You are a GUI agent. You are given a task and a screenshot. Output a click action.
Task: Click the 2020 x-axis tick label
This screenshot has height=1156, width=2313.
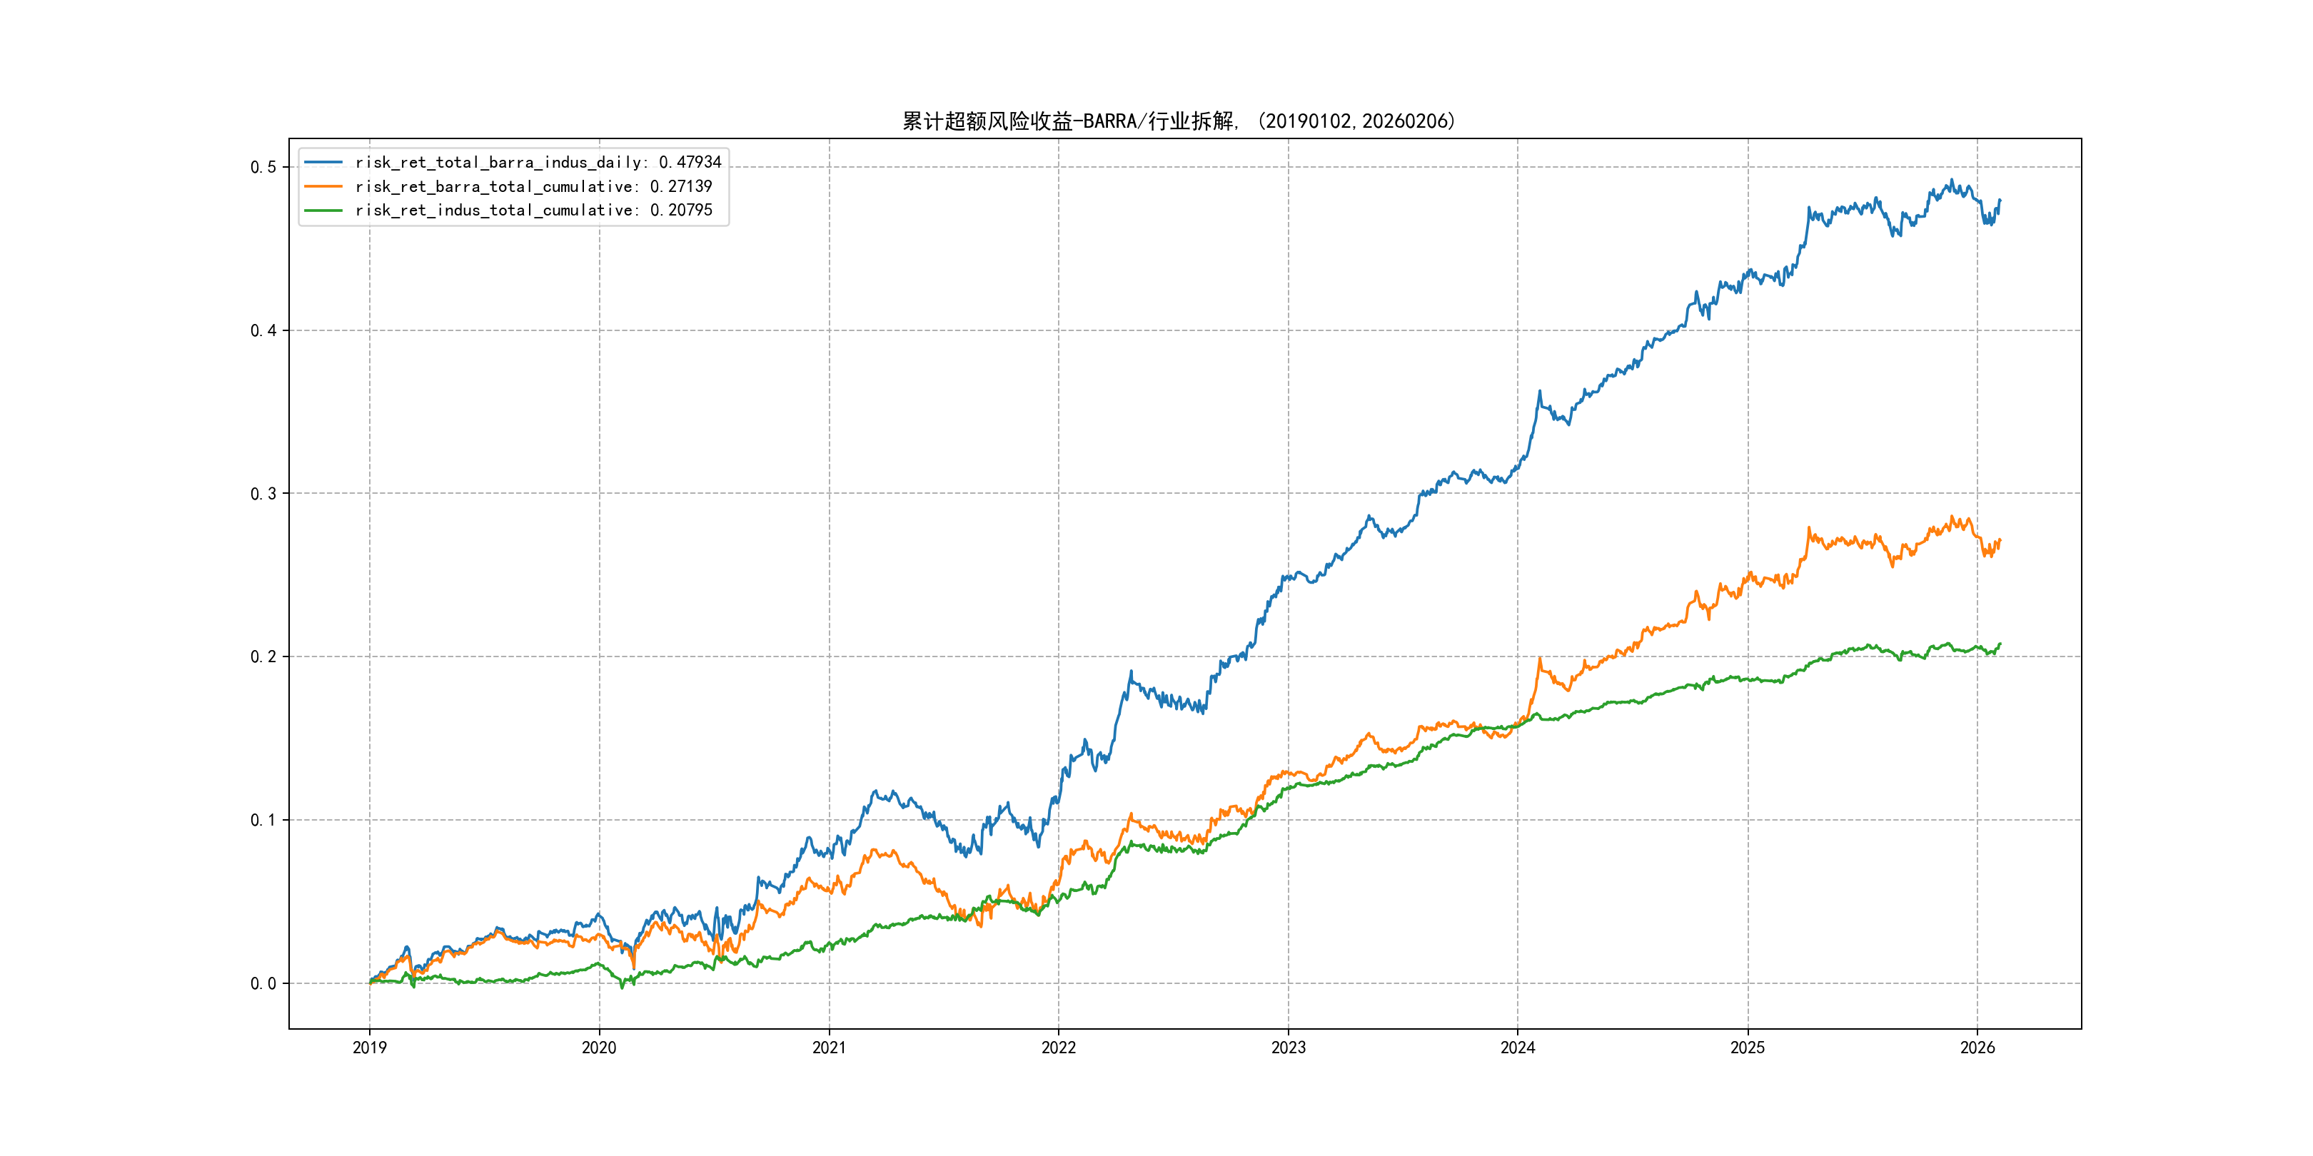click(x=599, y=1048)
